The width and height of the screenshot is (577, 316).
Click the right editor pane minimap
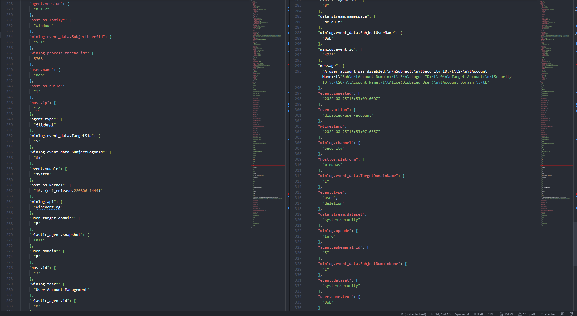pyautogui.click(x=557, y=113)
